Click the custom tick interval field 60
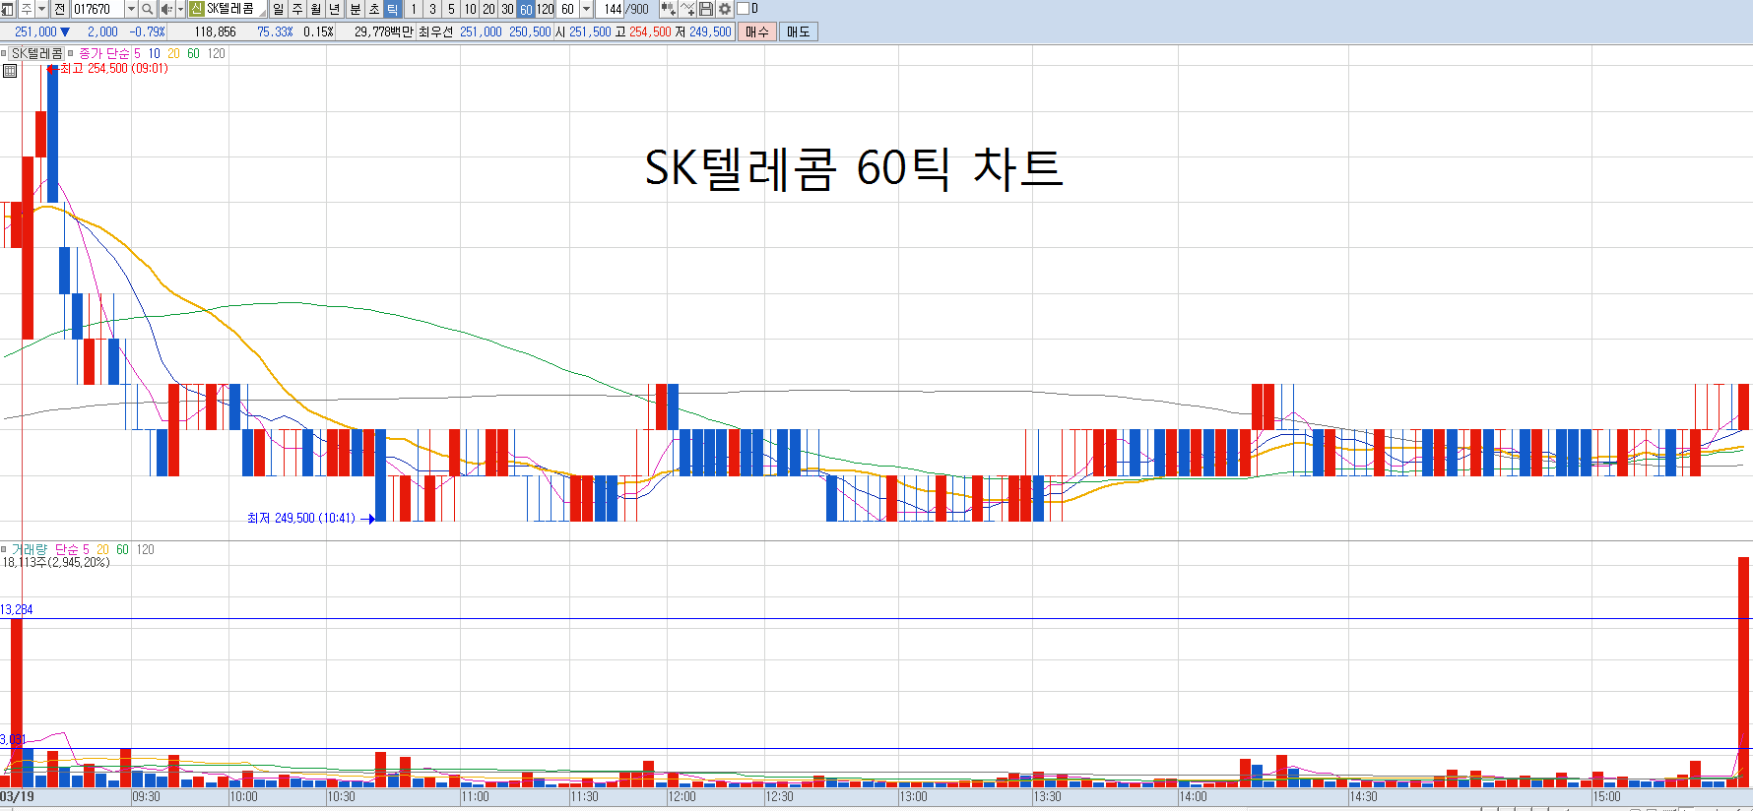Image resolution: width=1753 pixels, height=811 pixels. click(x=567, y=9)
